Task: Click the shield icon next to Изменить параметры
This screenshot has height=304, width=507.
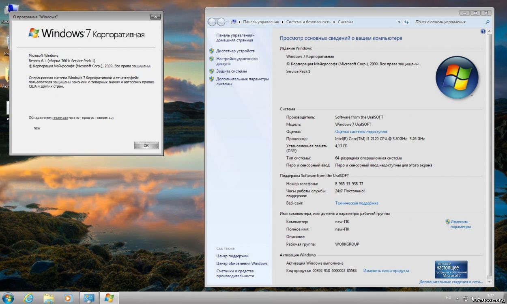Action: pos(448,222)
